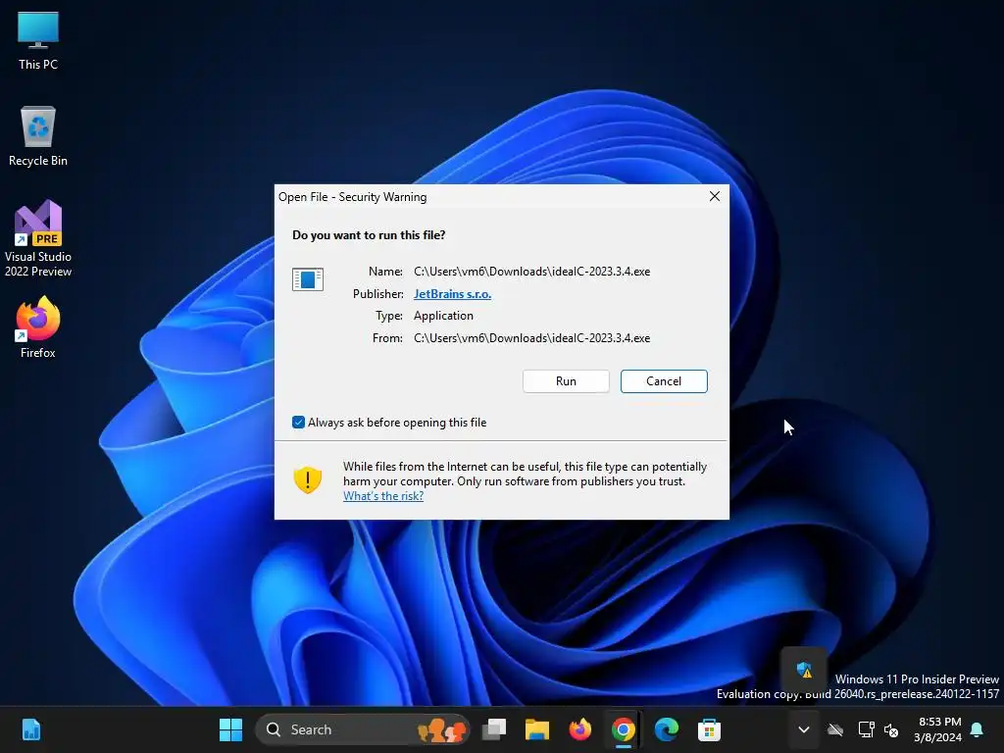The width and height of the screenshot is (1004, 753).
Task: Click the search highlight illustration in taskbar
Action: click(x=441, y=729)
